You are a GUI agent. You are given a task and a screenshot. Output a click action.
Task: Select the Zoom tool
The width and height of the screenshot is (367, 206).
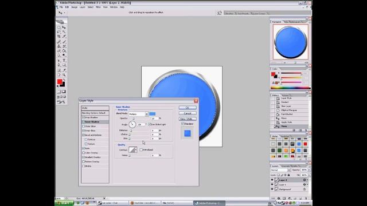(x=64, y=75)
